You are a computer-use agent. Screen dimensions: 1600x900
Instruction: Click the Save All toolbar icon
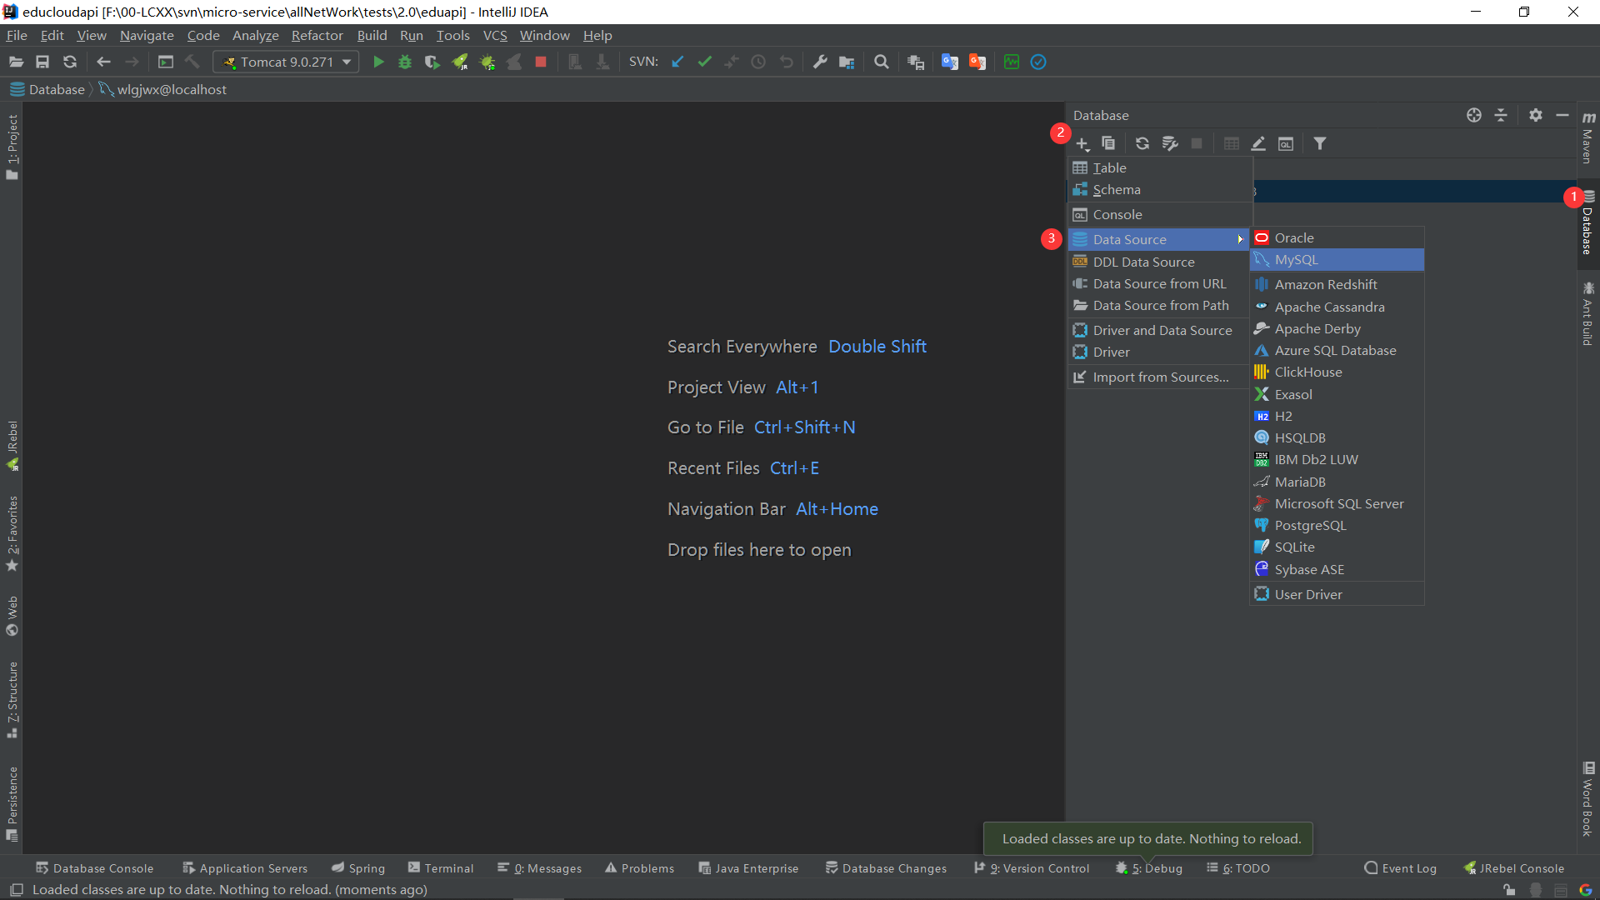tap(42, 62)
